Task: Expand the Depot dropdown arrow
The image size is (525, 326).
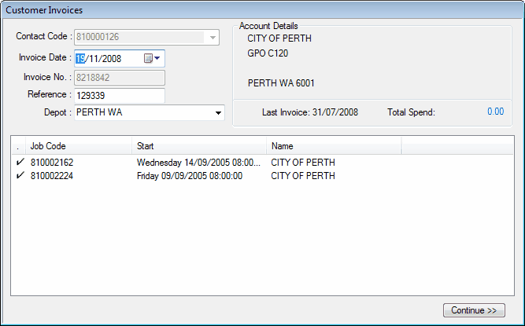Action: 218,113
